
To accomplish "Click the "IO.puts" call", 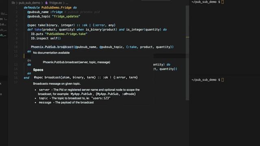I will pos(37,34).
